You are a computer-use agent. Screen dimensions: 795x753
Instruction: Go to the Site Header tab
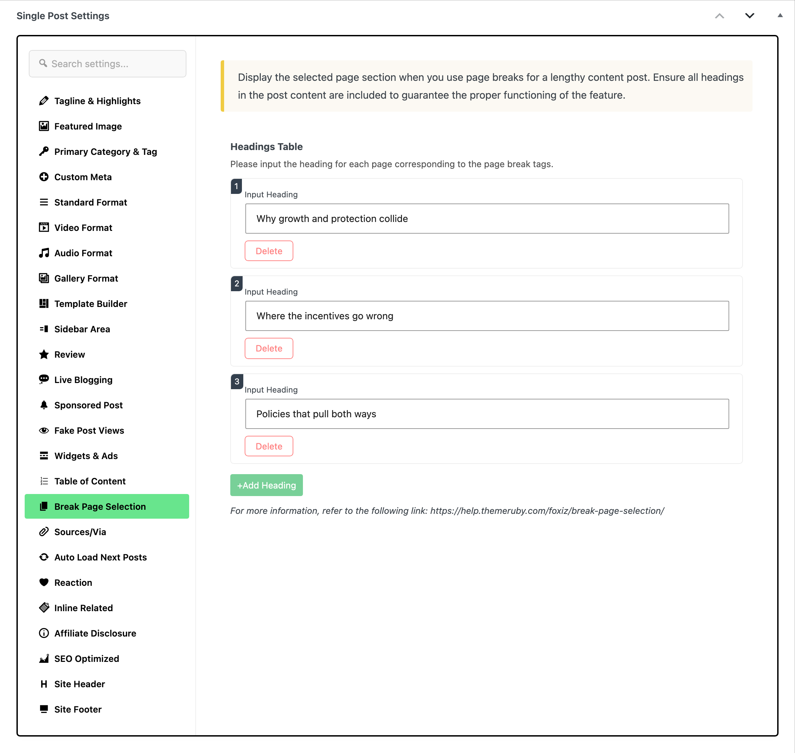click(x=107, y=684)
